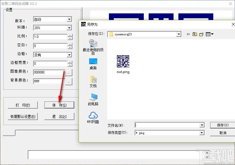Open the 边框 border dropdown

click(x=69, y=55)
